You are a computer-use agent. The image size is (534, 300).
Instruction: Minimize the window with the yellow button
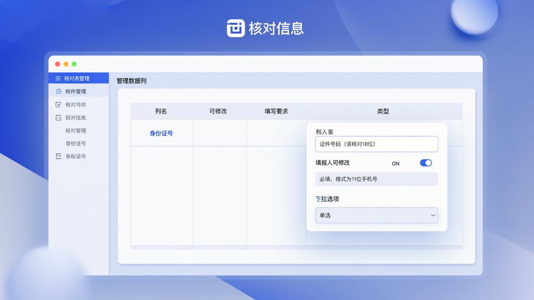click(x=66, y=64)
